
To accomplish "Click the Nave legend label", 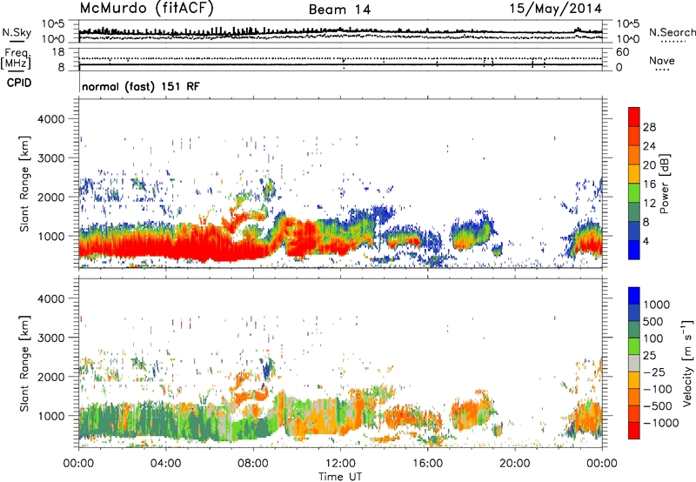I will click(x=661, y=61).
